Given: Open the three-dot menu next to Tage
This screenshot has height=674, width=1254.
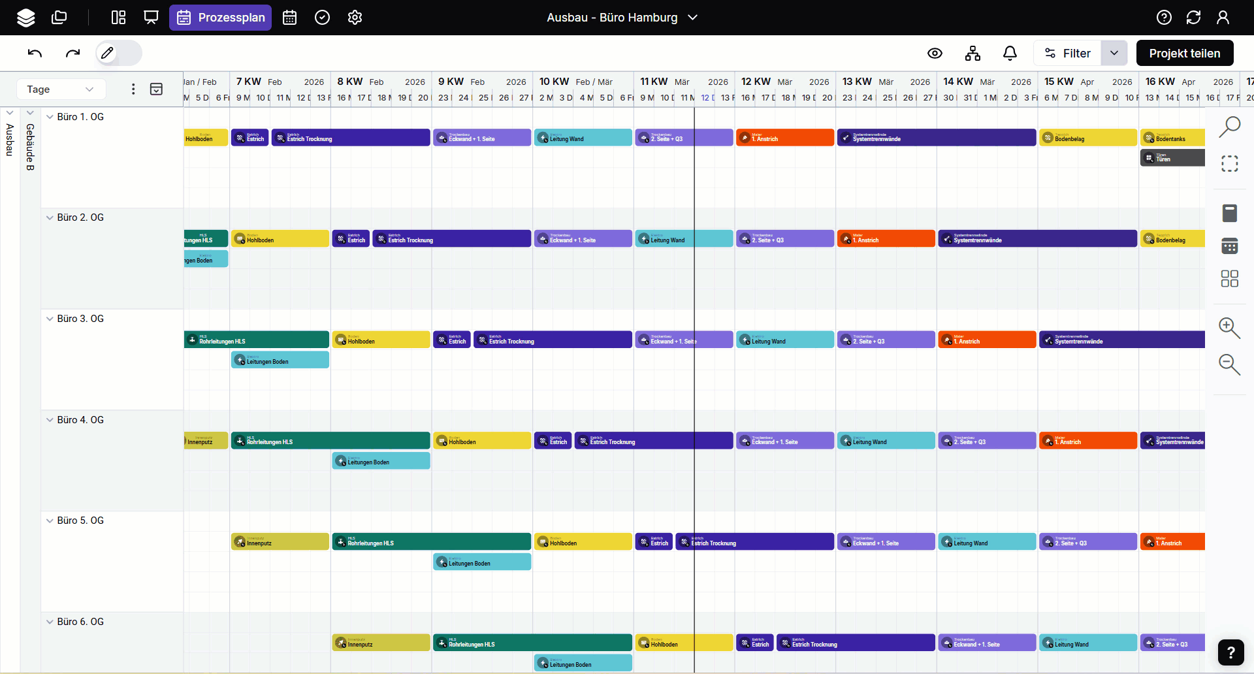Looking at the screenshot, I should (x=133, y=89).
